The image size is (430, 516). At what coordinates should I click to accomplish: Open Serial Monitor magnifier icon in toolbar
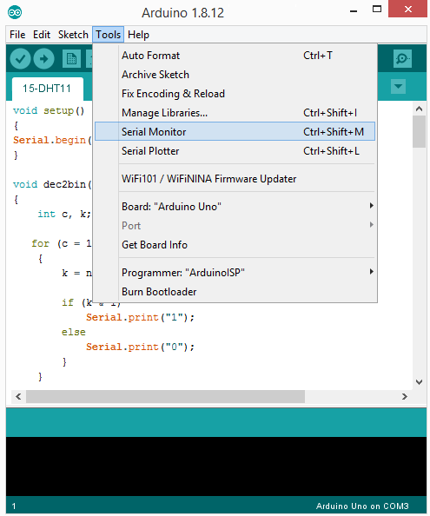pos(402,59)
